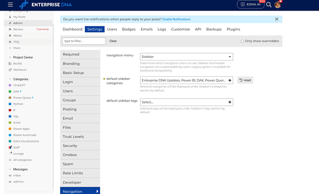Viewport: 319px width, 194px height.
Task: Click the Staff category icon
Action: pos(10,147)
